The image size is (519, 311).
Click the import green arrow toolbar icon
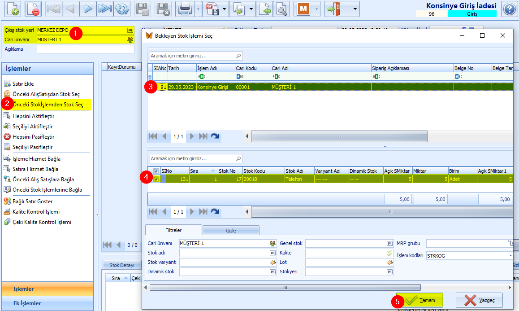(264, 9)
